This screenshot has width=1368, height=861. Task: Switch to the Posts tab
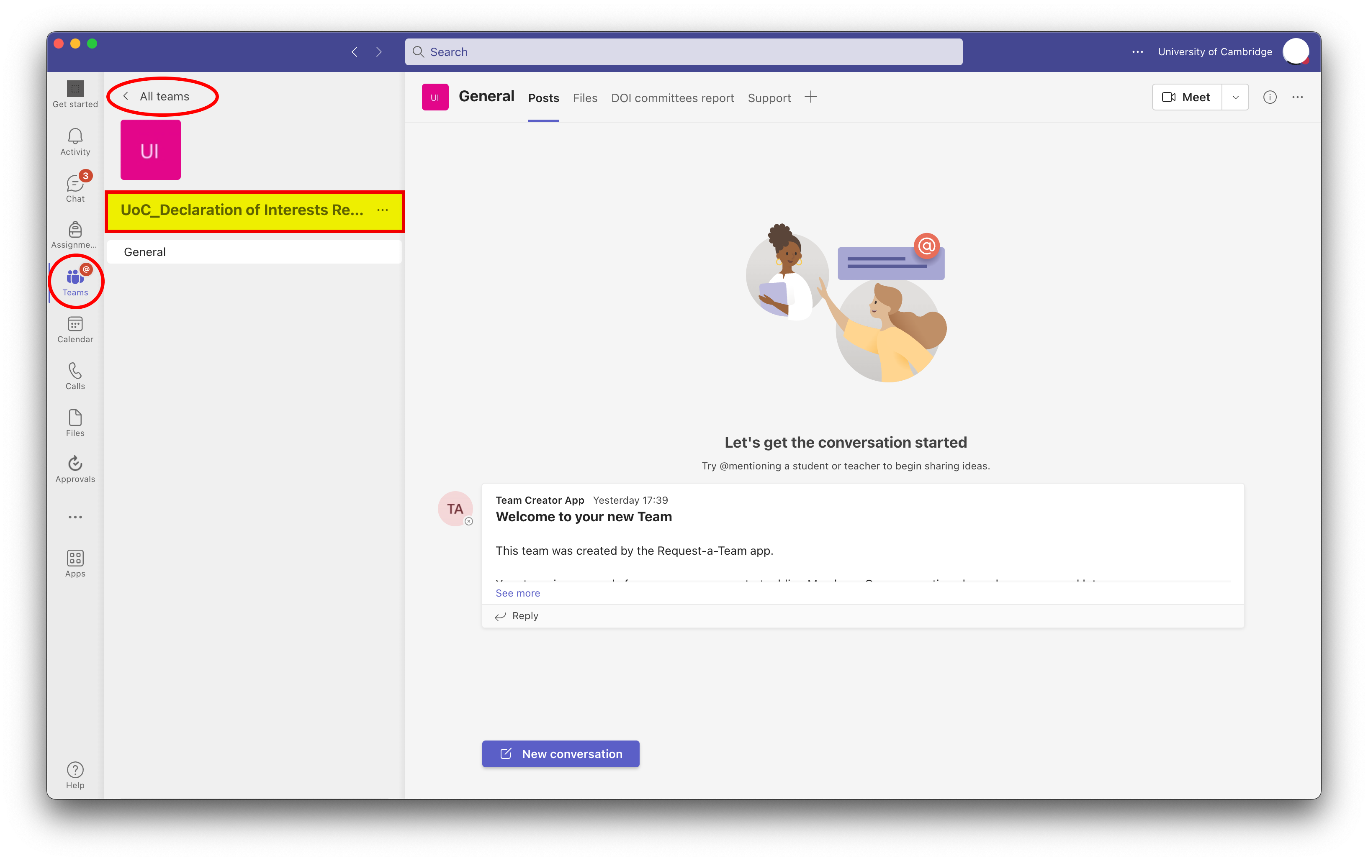click(x=544, y=98)
